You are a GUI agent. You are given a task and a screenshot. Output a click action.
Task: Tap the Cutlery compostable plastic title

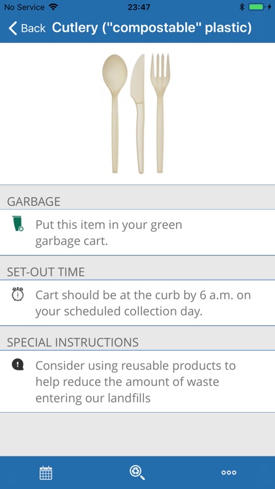coord(152,28)
